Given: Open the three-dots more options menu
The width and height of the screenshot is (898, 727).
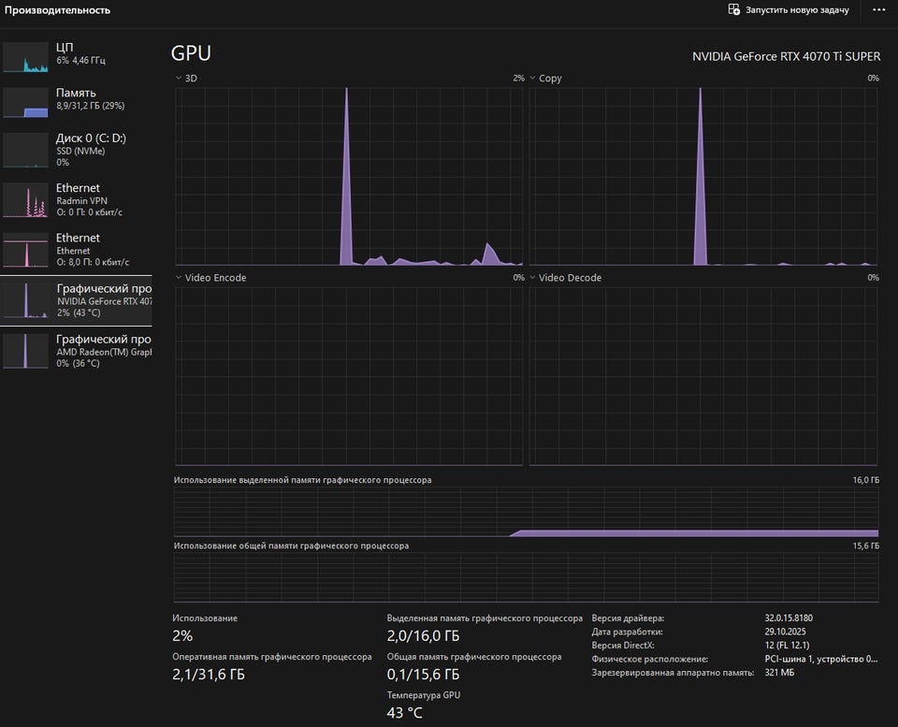Looking at the screenshot, I should 878,9.
